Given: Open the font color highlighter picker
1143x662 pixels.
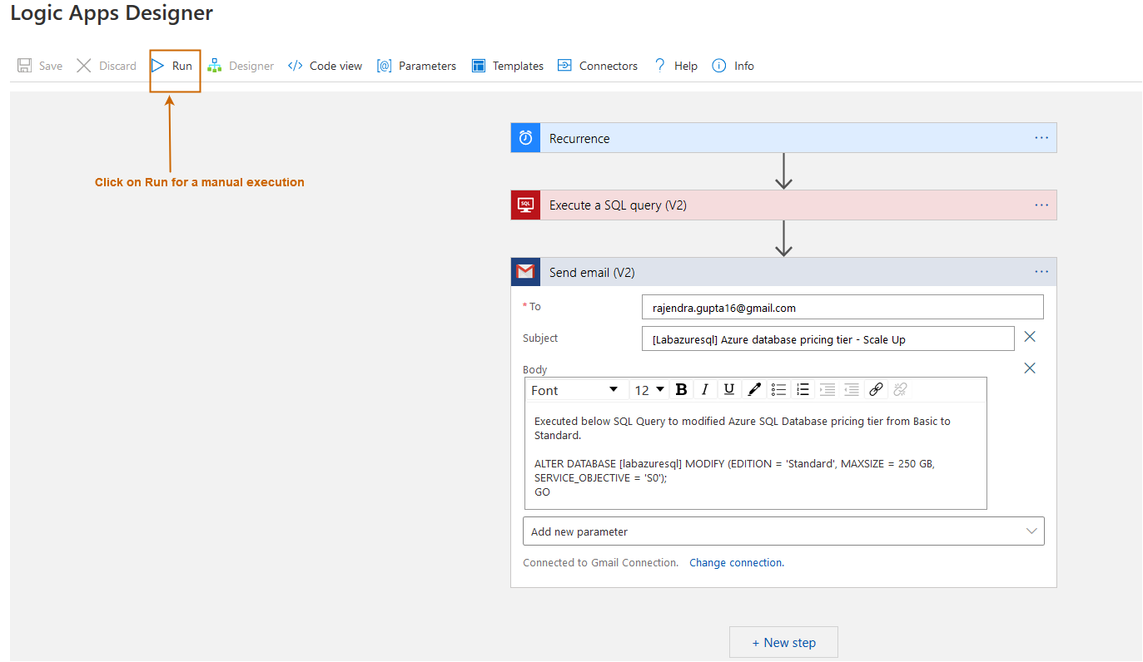Looking at the screenshot, I should click(x=754, y=389).
